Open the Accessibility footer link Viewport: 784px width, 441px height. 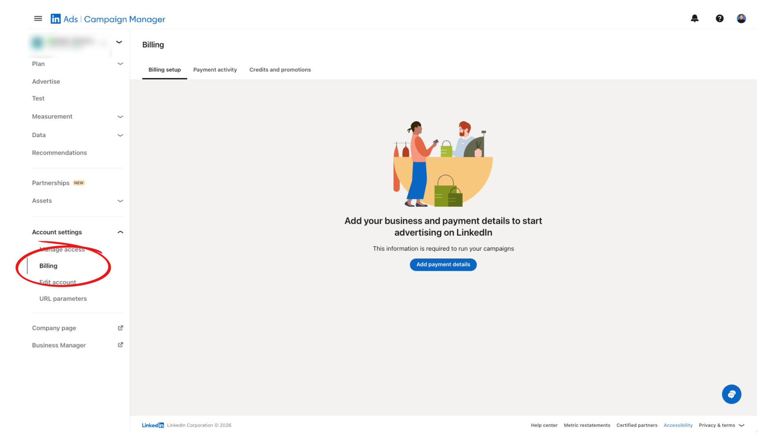pos(678,425)
